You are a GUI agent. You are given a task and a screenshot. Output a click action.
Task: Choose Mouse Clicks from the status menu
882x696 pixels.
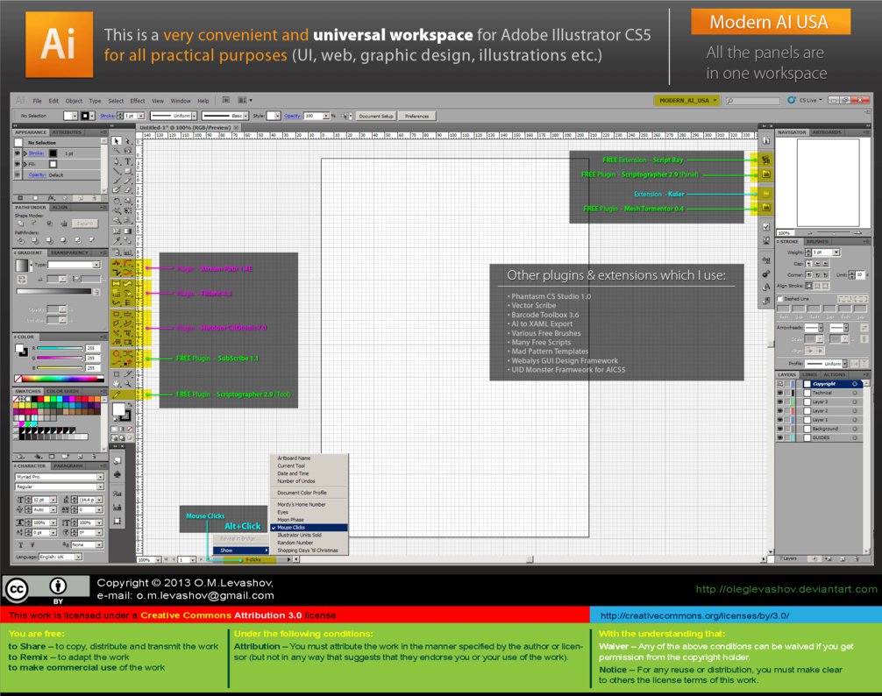pos(309,528)
